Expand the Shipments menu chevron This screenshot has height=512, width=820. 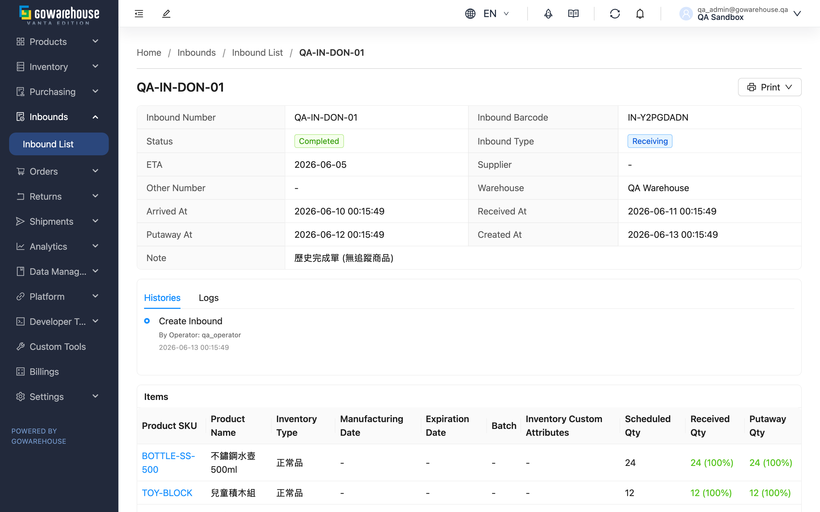(96, 221)
